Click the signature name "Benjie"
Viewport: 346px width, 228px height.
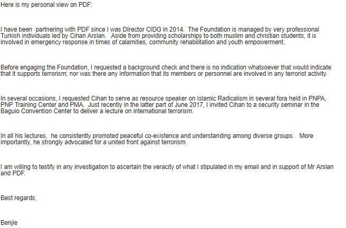[9, 223]
